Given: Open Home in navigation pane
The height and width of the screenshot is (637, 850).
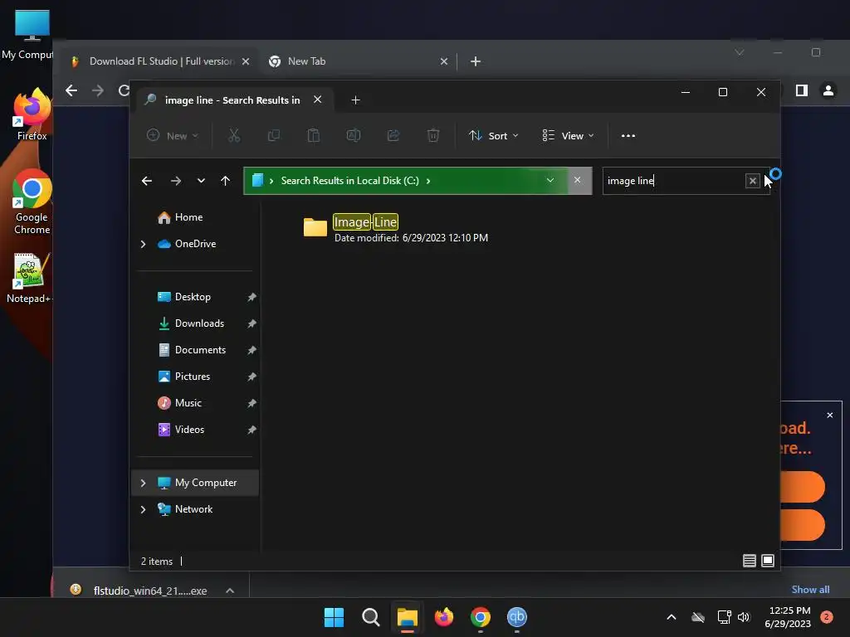Looking at the screenshot, I should coord(188,217).
